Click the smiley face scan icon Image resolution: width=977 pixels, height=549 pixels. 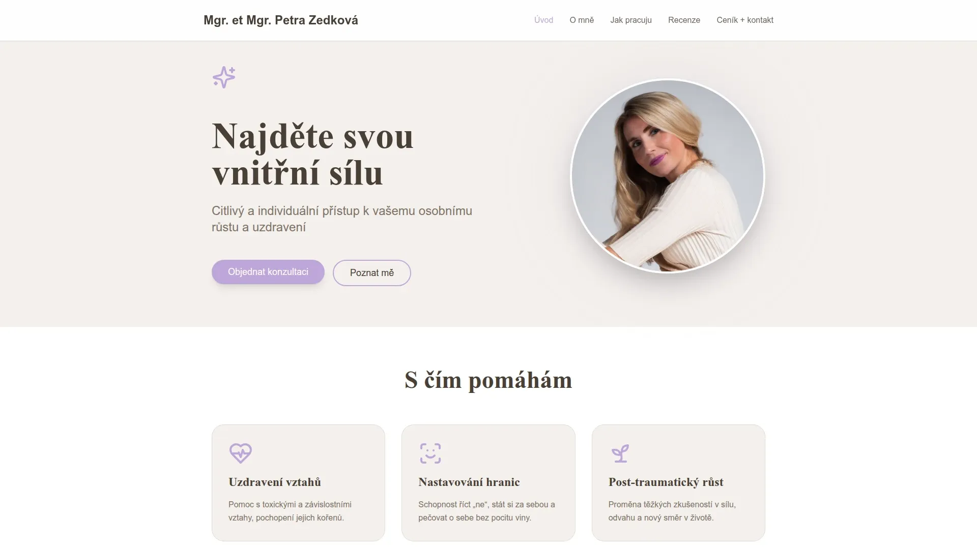coord(430,453)
